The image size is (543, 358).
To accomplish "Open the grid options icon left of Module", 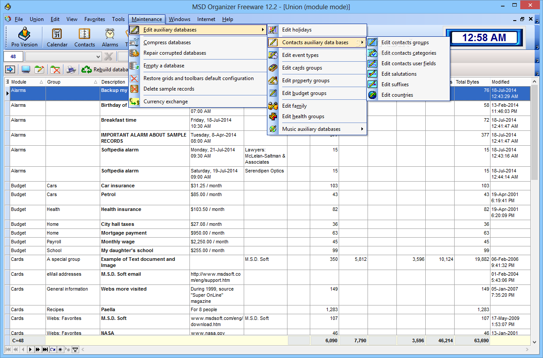I will click(7, 82).
